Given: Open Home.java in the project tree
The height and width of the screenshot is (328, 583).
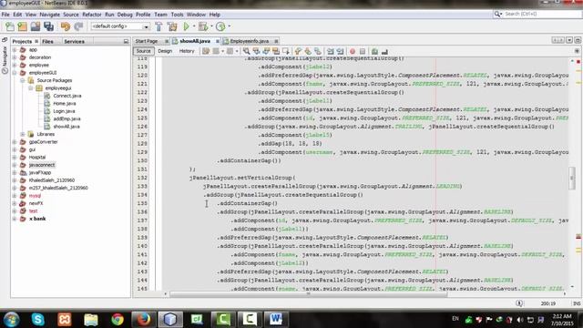Looking at the screenshot, I should [65, 103].
